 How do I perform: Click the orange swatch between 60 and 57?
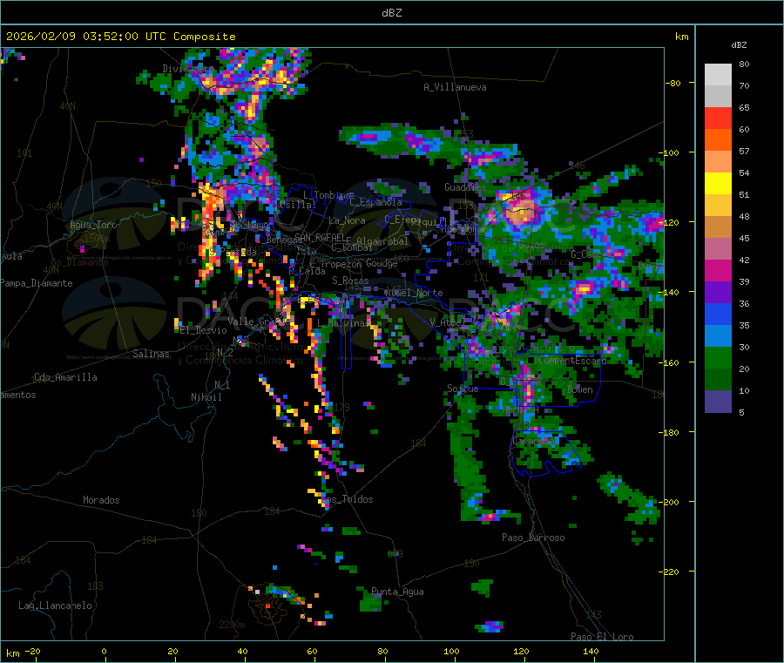(x=718, y=140)
